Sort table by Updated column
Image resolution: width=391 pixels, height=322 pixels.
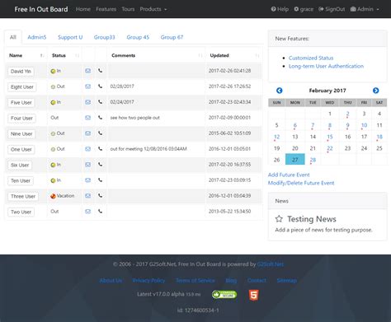pos(233,55)
